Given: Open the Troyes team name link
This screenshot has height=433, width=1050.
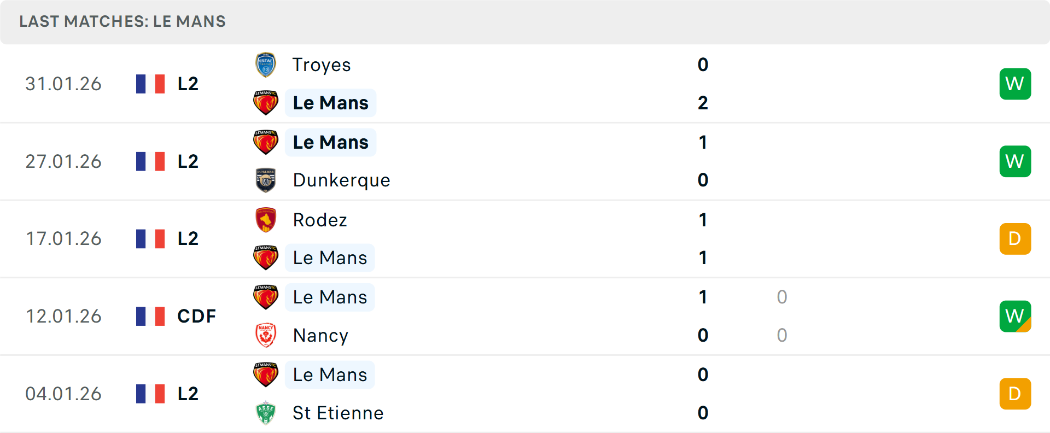Looking at the screenshot, I should coord(322,65).
